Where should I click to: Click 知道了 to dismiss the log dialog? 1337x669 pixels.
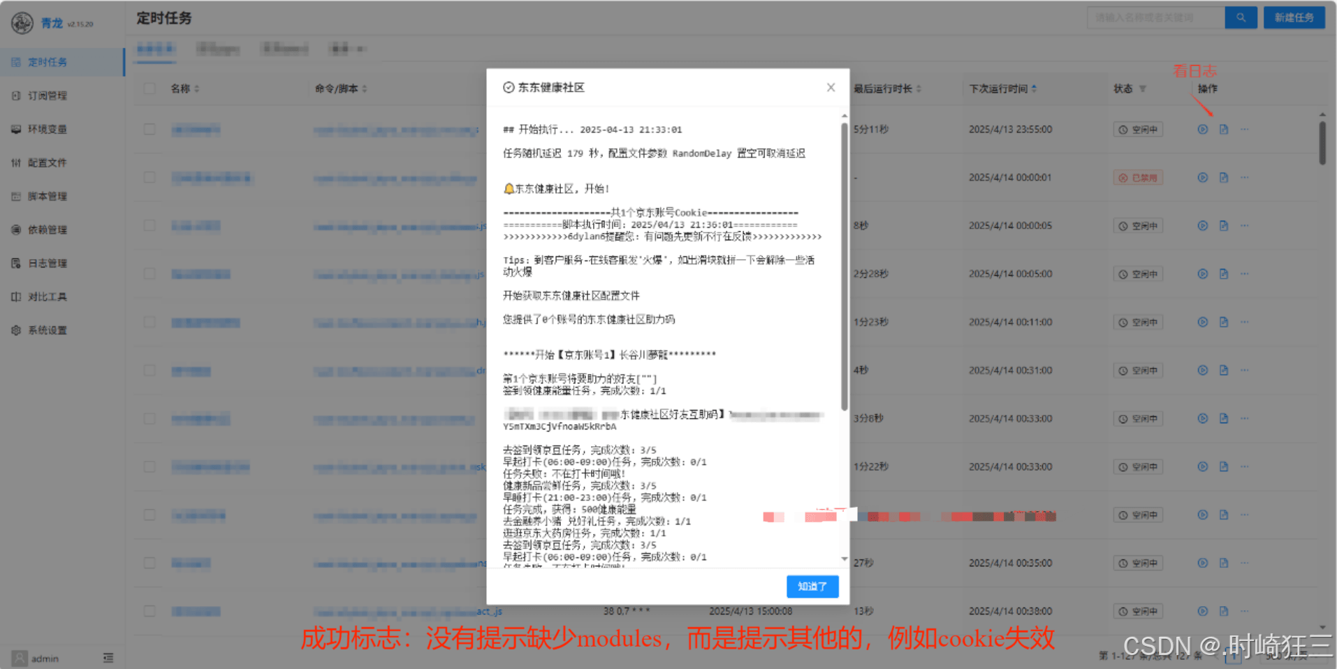point(812,587)
